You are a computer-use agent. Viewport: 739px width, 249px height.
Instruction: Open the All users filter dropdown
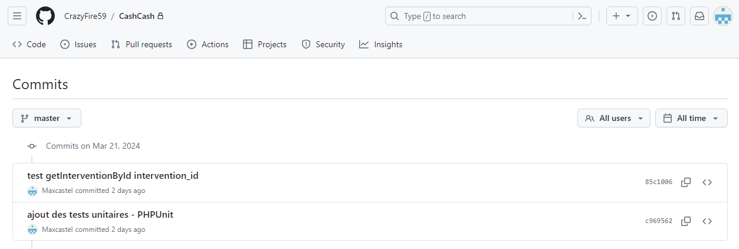[614, 118]
